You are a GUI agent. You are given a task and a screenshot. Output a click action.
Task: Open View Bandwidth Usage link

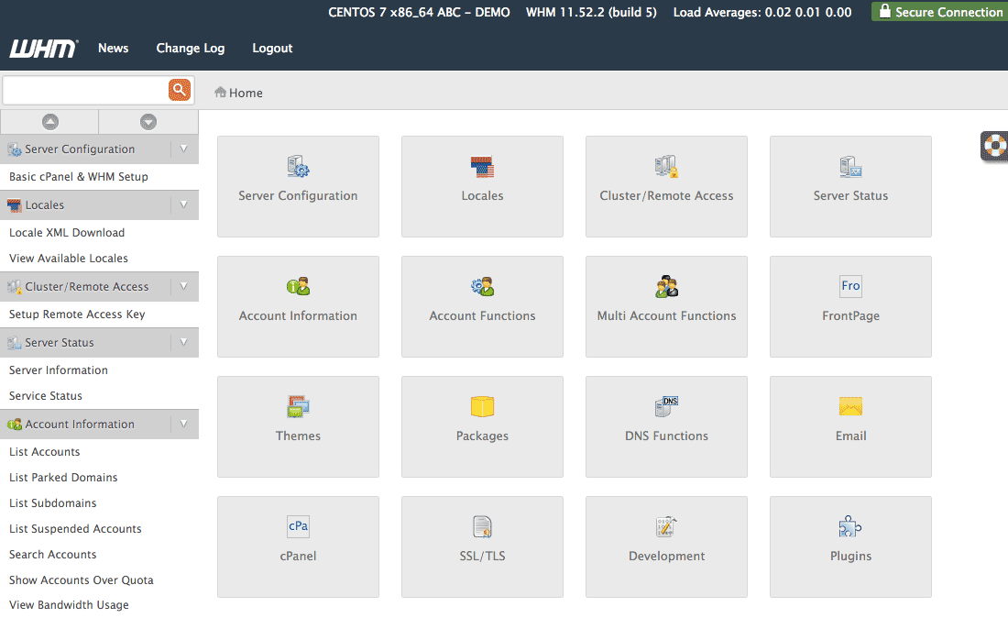69,605
